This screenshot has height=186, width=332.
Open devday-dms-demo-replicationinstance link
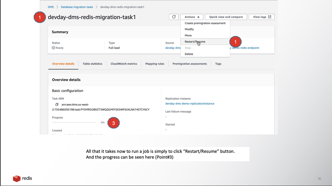click(x=190, y=104)
